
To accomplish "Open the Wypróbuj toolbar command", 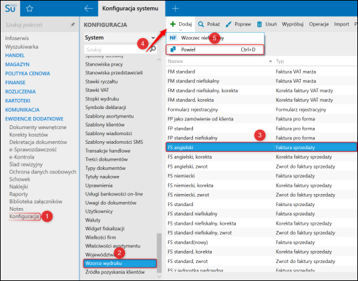I will [293, 24].
